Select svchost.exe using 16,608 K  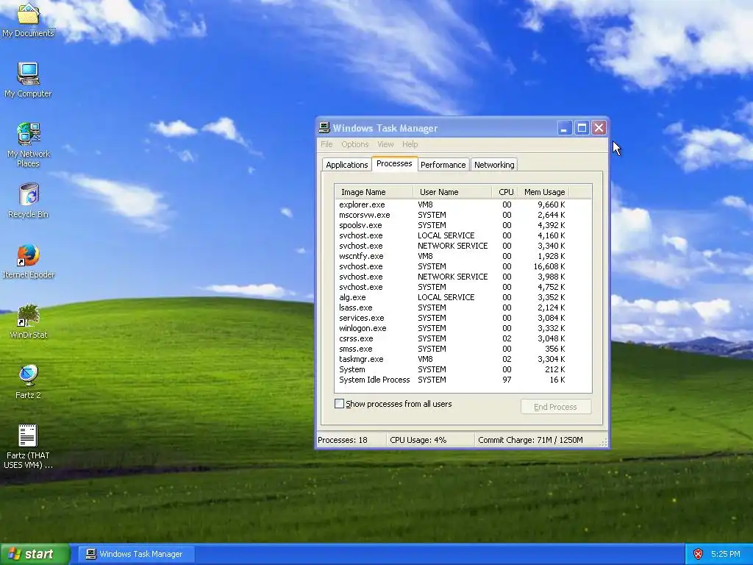coord(463,266)
